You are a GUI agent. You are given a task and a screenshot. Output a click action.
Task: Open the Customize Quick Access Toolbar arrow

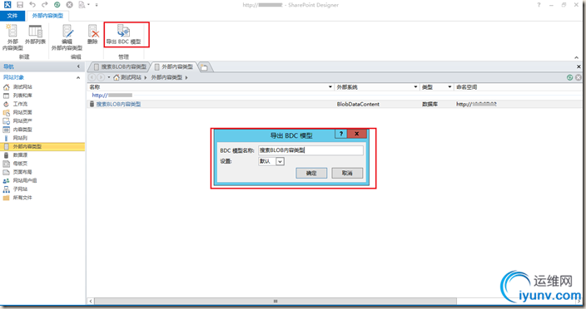[x=97, y=5]
